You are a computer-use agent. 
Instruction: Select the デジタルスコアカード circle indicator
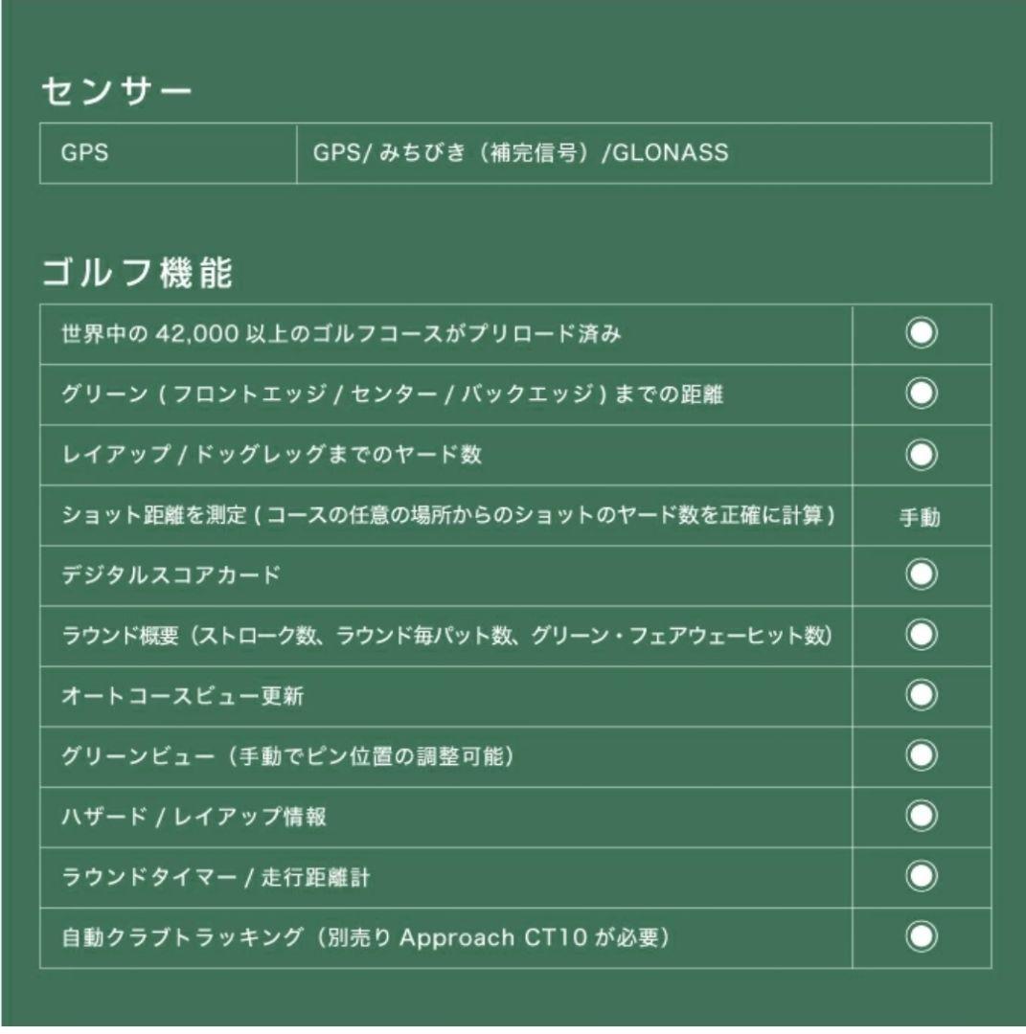[922, 574]
